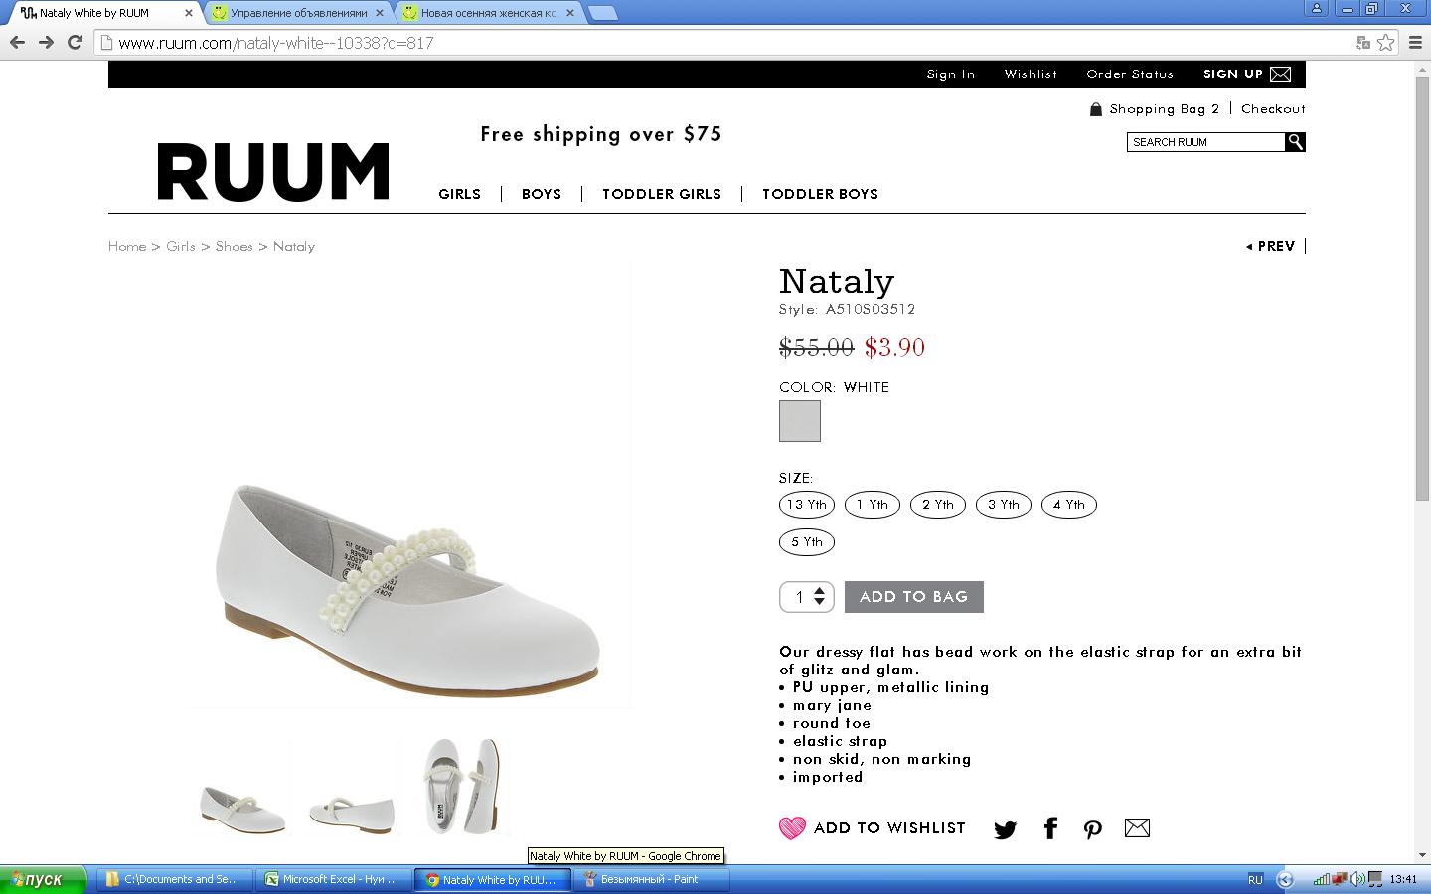This screenshot has width=1431, height=894.
Task: Open TODDLER GIRLS navigation menu
Action: tap(662, 194)
